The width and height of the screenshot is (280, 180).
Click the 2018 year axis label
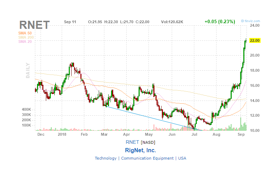(62, 134)
